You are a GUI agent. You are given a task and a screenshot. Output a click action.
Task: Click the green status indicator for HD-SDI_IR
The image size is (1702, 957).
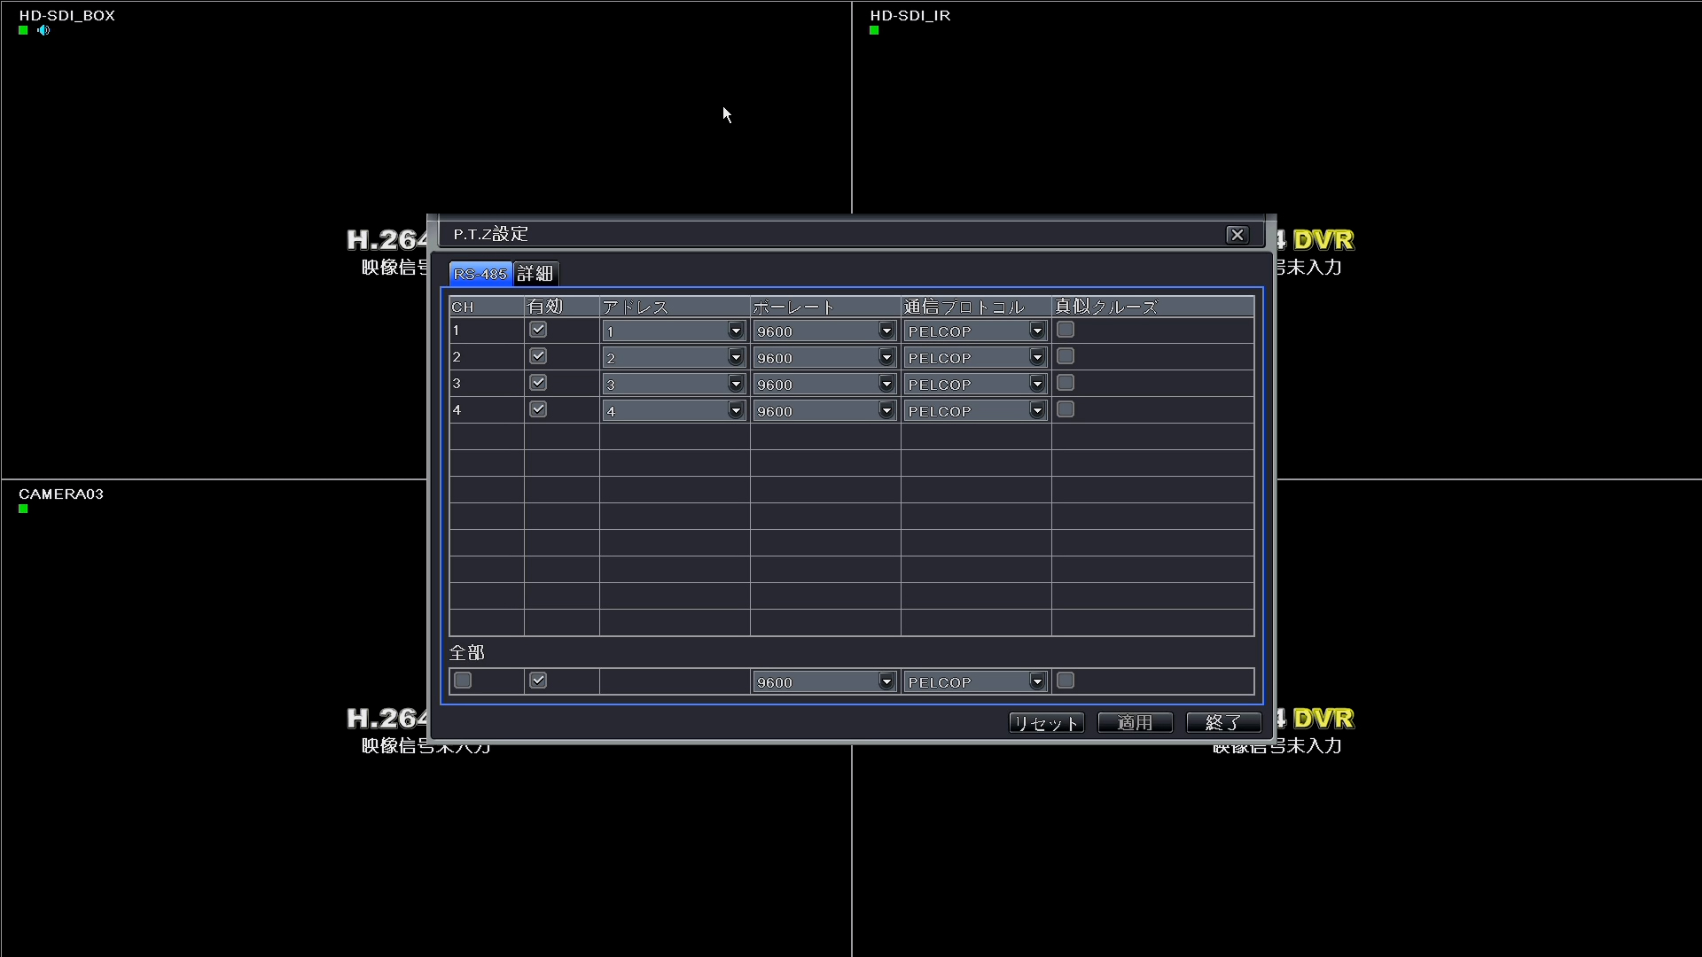[873, 30]
